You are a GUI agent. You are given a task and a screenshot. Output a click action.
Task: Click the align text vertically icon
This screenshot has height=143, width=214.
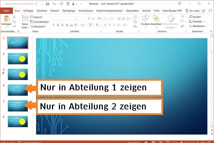135,22
